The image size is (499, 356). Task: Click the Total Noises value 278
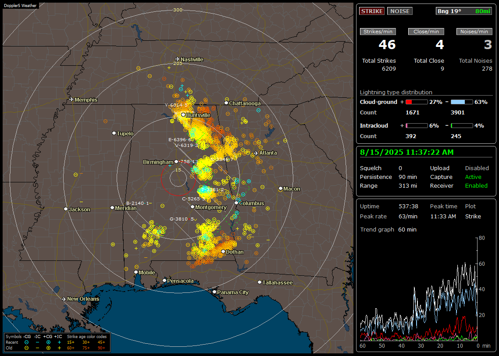(487, 69)
